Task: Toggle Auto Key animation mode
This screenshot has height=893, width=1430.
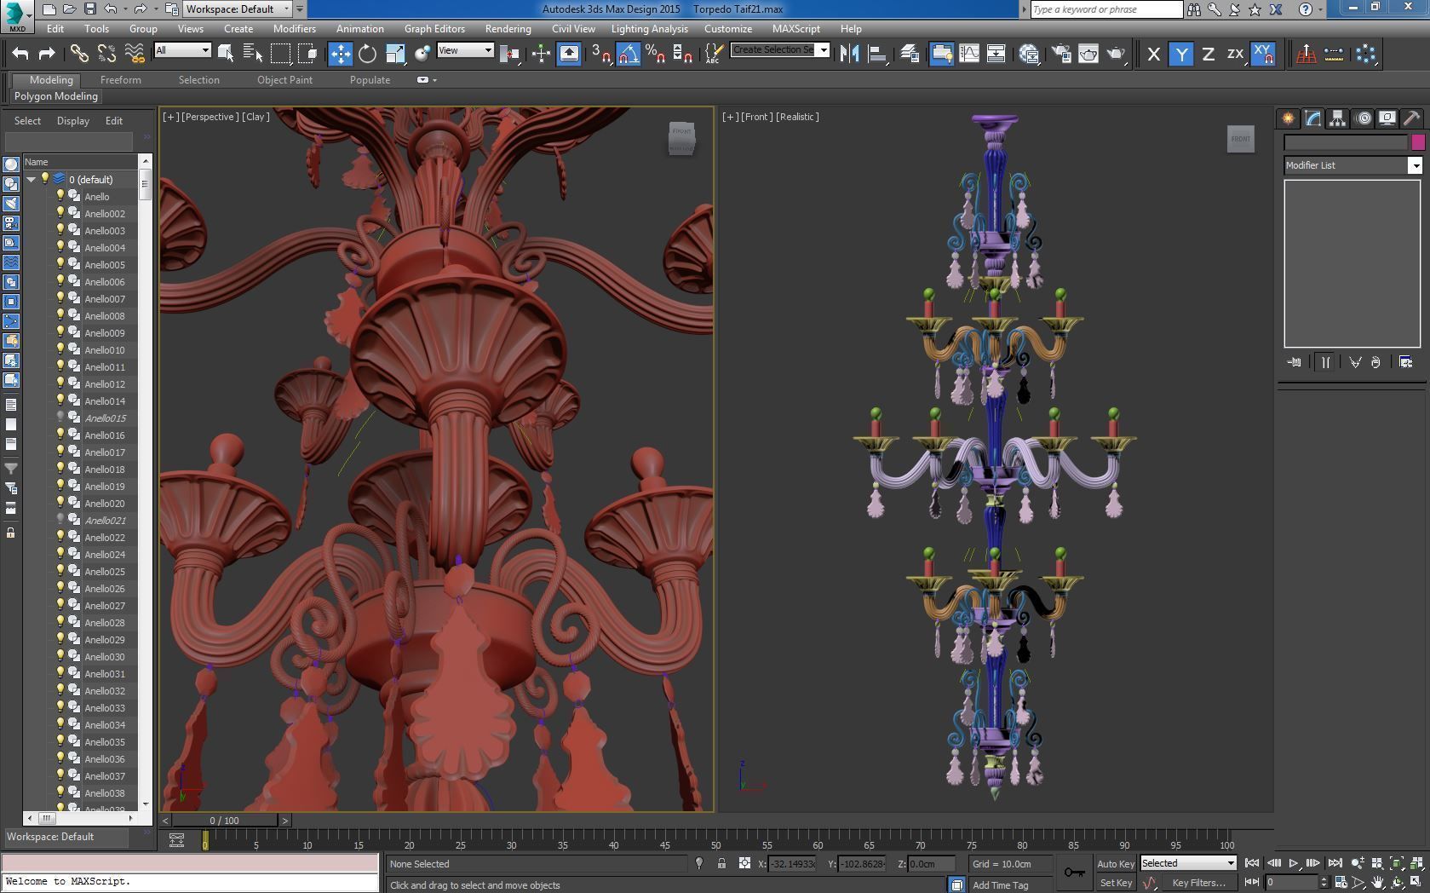Action: point(1116,863)
